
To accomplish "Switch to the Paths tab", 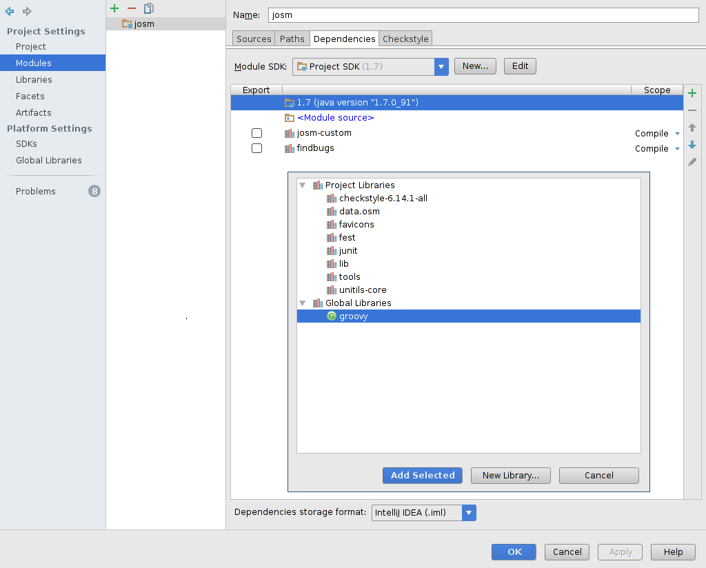I will pos(292,39).
